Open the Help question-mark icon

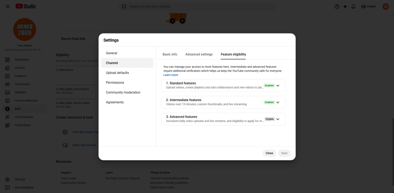[337, 6]
